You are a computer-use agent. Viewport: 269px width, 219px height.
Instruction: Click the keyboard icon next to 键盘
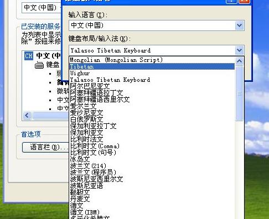(x=39, y=65)
